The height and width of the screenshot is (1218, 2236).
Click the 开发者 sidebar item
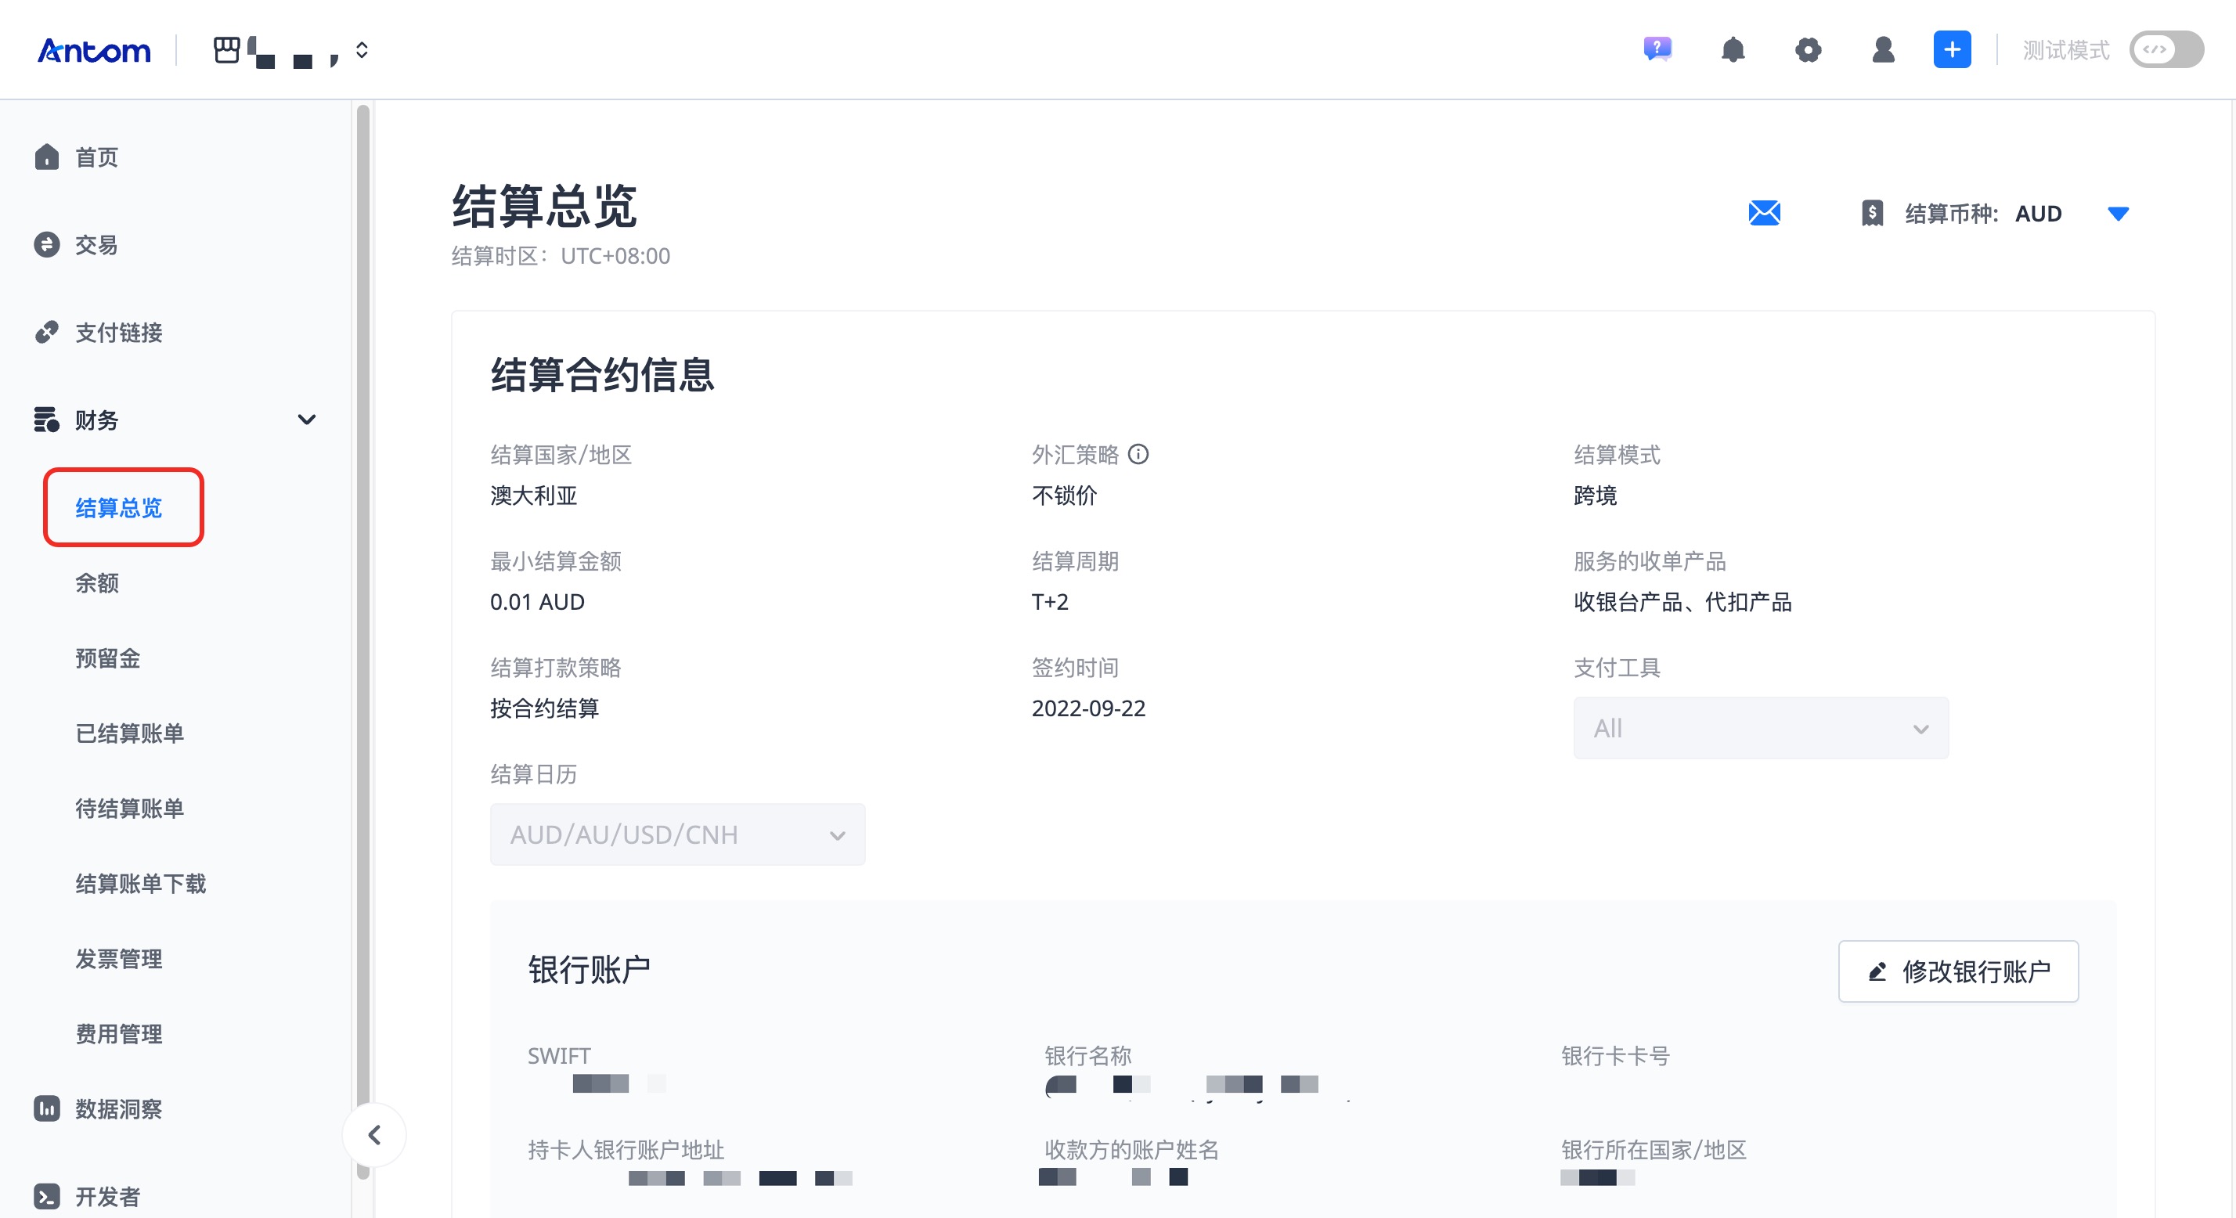[x=107, y=1196]
